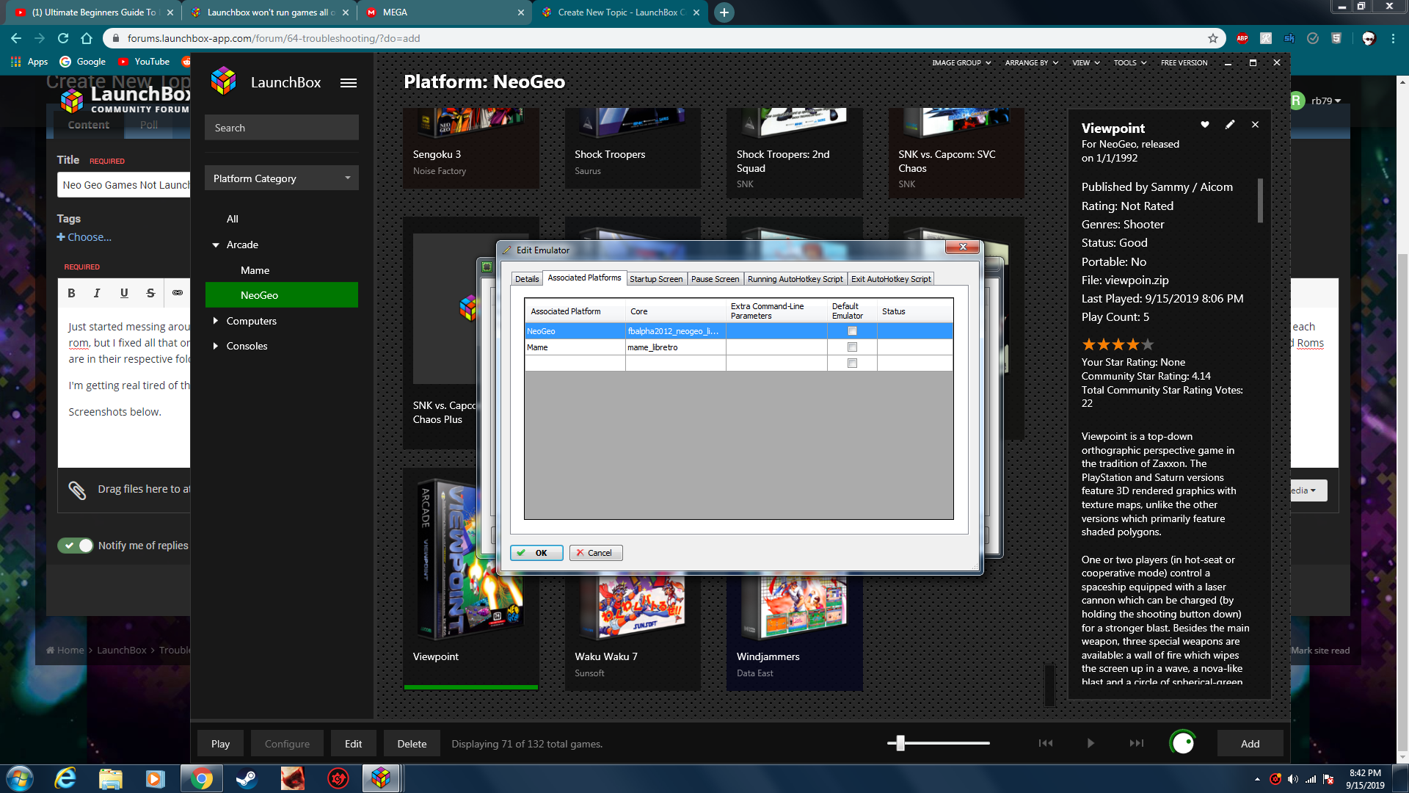Play music in LaunchBox bottom bar
The image size is (1409, 793).
[1091, 743]
